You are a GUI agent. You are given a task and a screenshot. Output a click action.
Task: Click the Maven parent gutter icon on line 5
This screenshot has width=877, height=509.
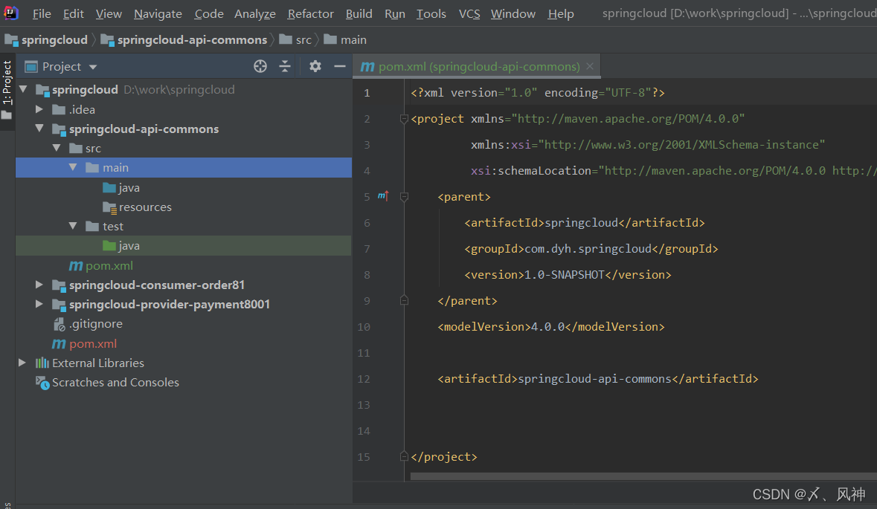[383, 196]
